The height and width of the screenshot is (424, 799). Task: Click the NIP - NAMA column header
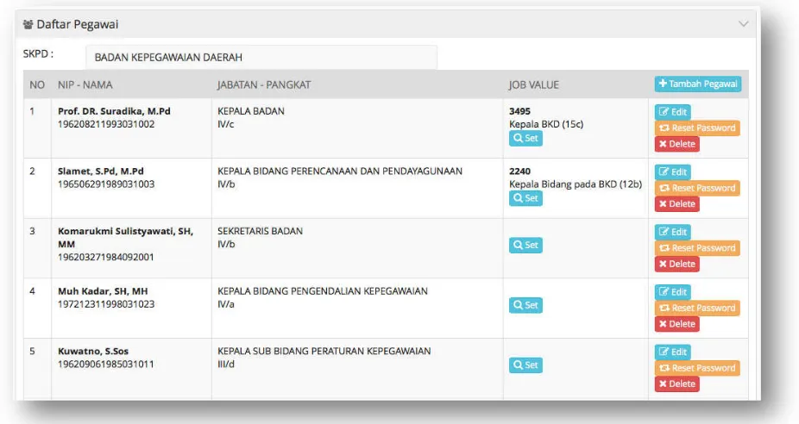point(85,85)
